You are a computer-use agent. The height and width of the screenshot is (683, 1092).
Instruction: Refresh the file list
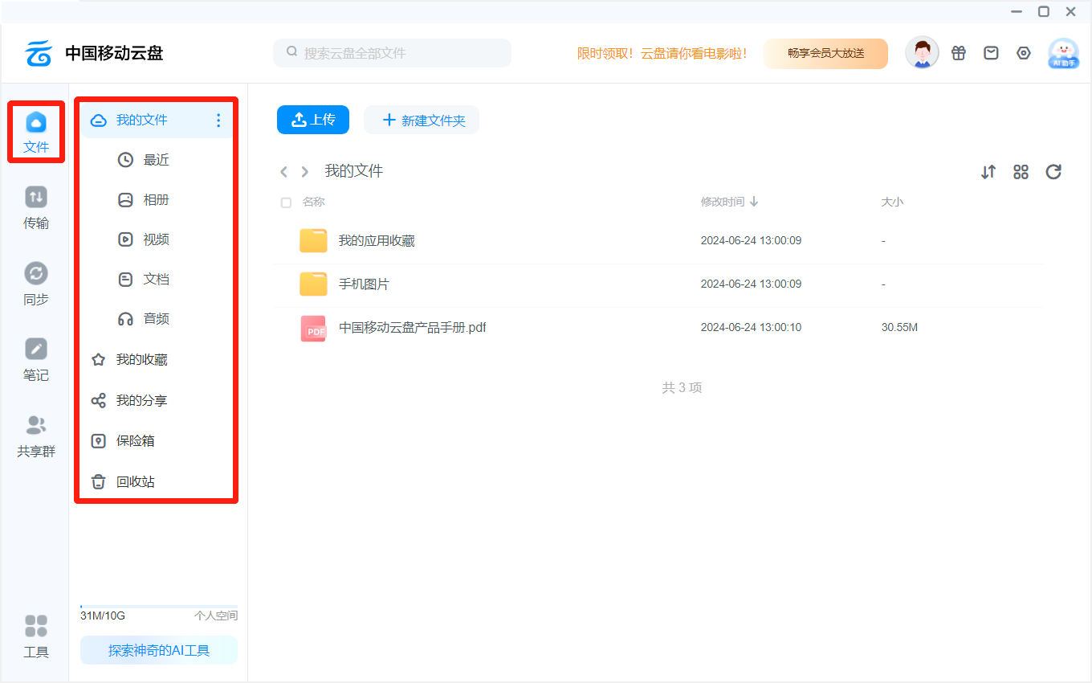pos(1053,172)
